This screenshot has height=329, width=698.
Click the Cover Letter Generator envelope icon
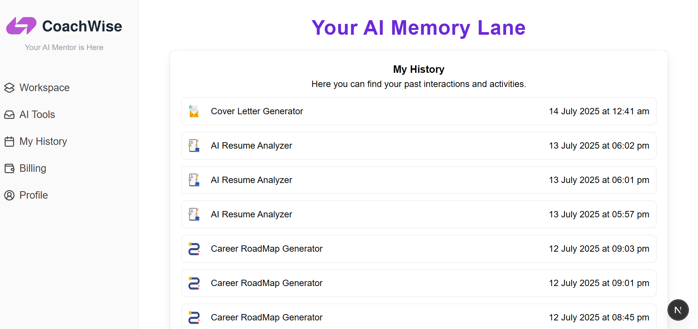194,111
